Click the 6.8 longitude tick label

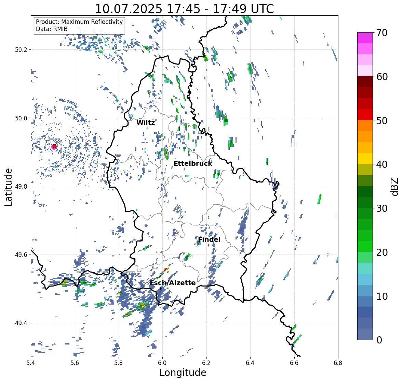(x=338, y=363)
